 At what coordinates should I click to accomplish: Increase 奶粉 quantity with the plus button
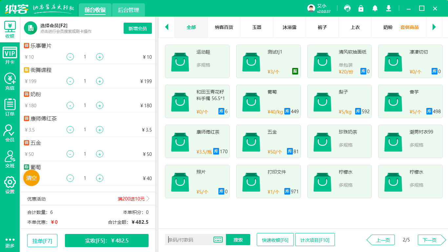coord(99,105)
